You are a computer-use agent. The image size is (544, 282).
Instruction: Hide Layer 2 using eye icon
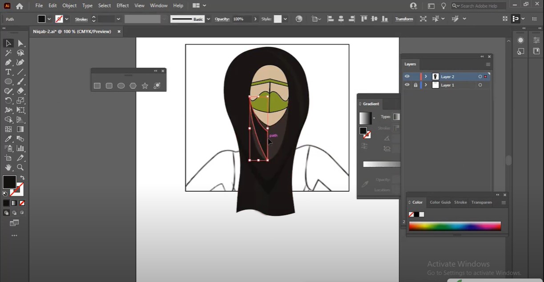(407, 77)
